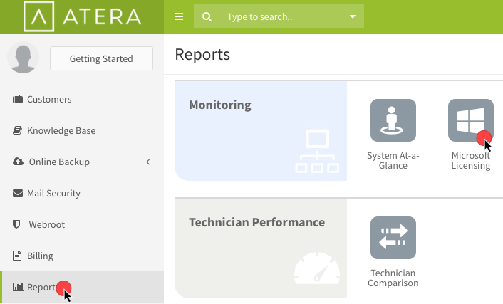Image resolution: width=503 pixels, height=304 pixels.
Task: Click the Webroot shield icon
Action: (16, 224)
